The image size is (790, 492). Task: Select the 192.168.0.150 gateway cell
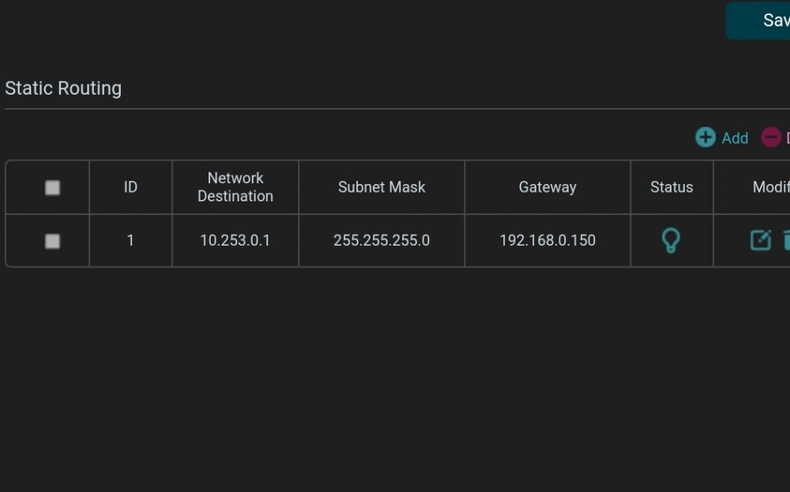click(x=547, y=240)
